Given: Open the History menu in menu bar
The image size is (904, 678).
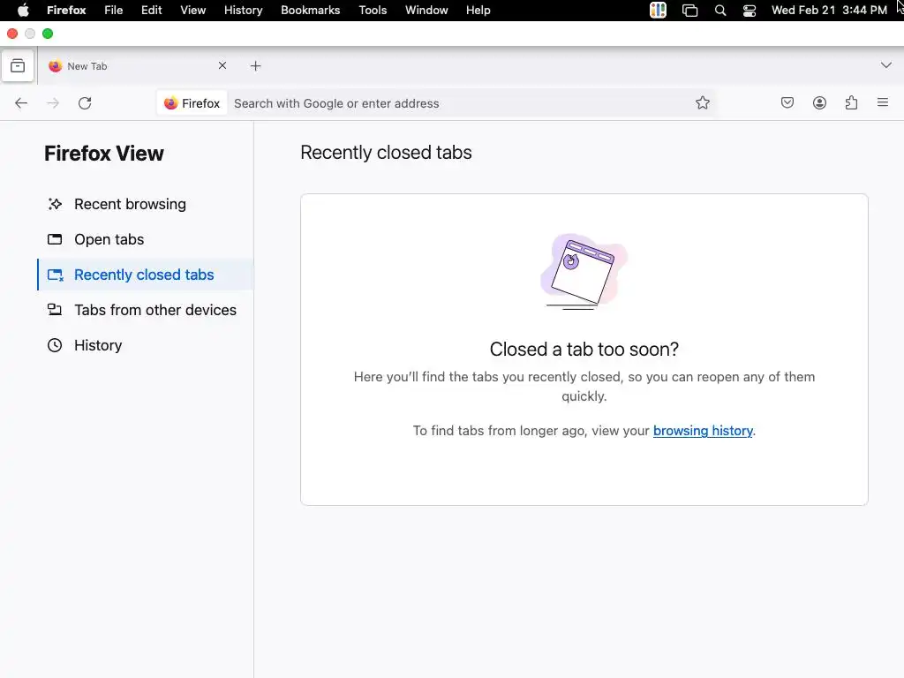Looking at the screenshot, I should 244,11.
